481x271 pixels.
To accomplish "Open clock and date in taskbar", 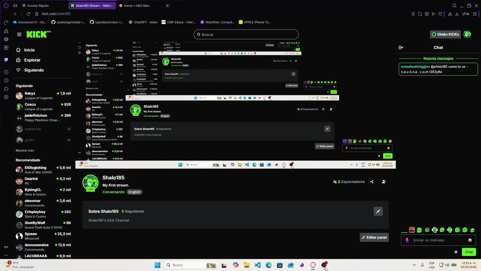I will coord(469,265).
